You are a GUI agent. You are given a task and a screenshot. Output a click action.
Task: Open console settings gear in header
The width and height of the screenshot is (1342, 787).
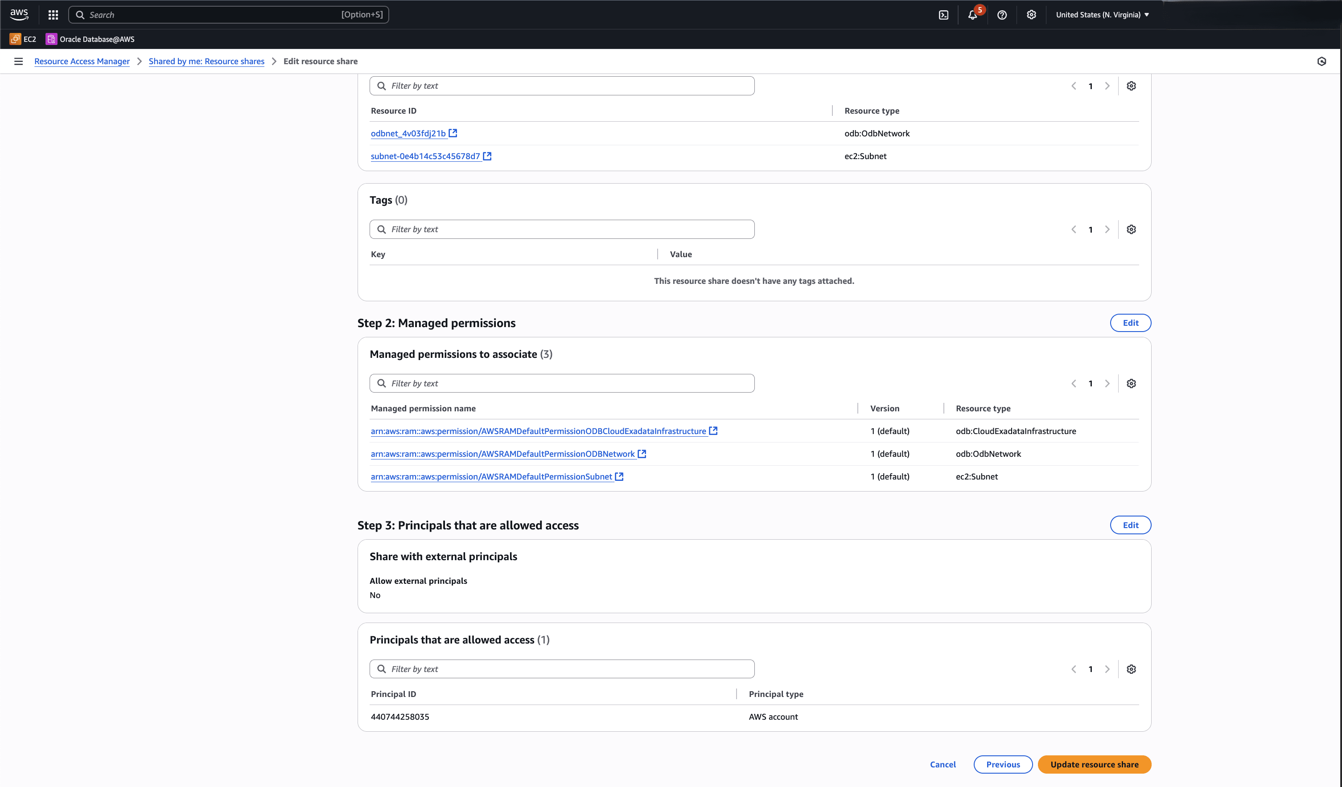(x=1031, y=15)
